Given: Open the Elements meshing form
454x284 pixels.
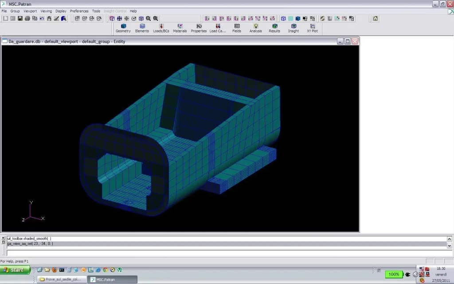Looking at the screenshot, I should (x=142, y=28).
